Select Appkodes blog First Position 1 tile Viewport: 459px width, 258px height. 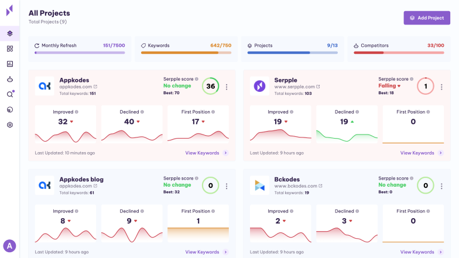coord(198,223)
